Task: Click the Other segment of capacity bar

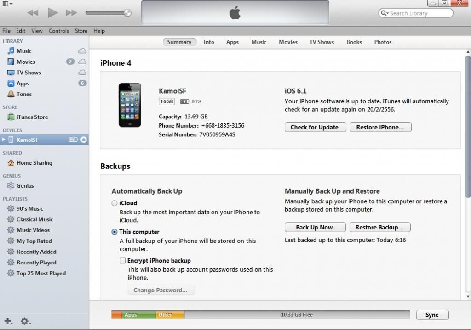Action: click(170, 315)
